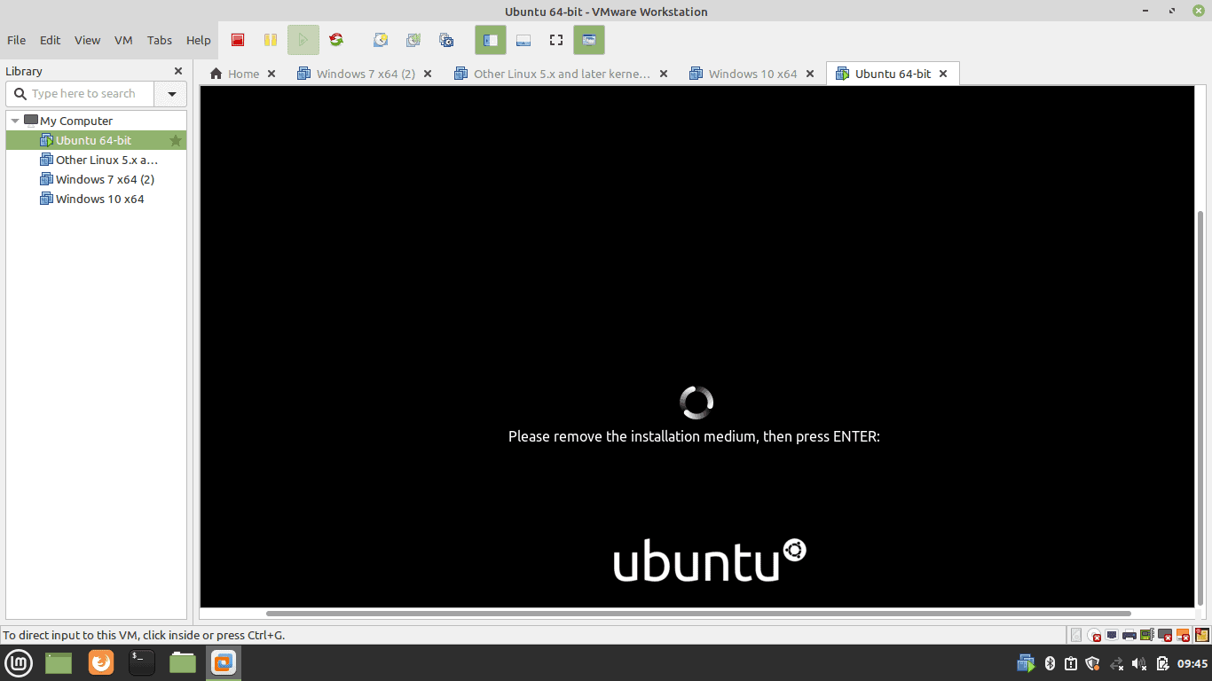Revert the VM to its snapshot
Viewport: 1212px width, 681px height.
tap(413, 40)
